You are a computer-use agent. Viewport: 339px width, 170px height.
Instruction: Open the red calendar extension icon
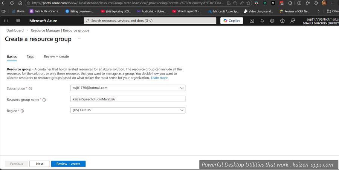281,3
